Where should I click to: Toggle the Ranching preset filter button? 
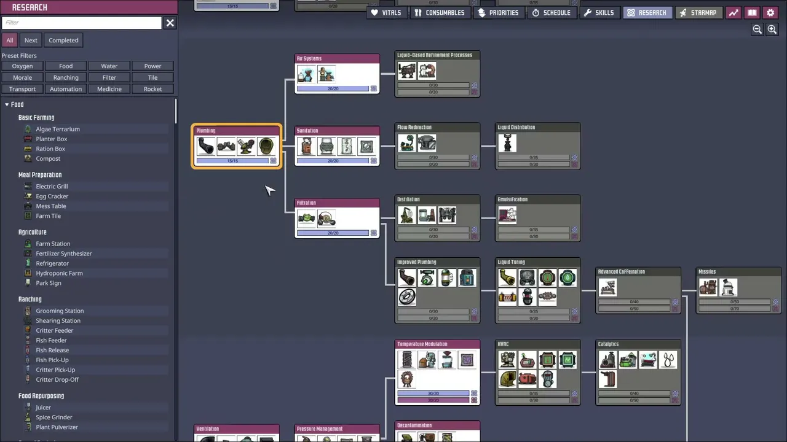point(66,77)
